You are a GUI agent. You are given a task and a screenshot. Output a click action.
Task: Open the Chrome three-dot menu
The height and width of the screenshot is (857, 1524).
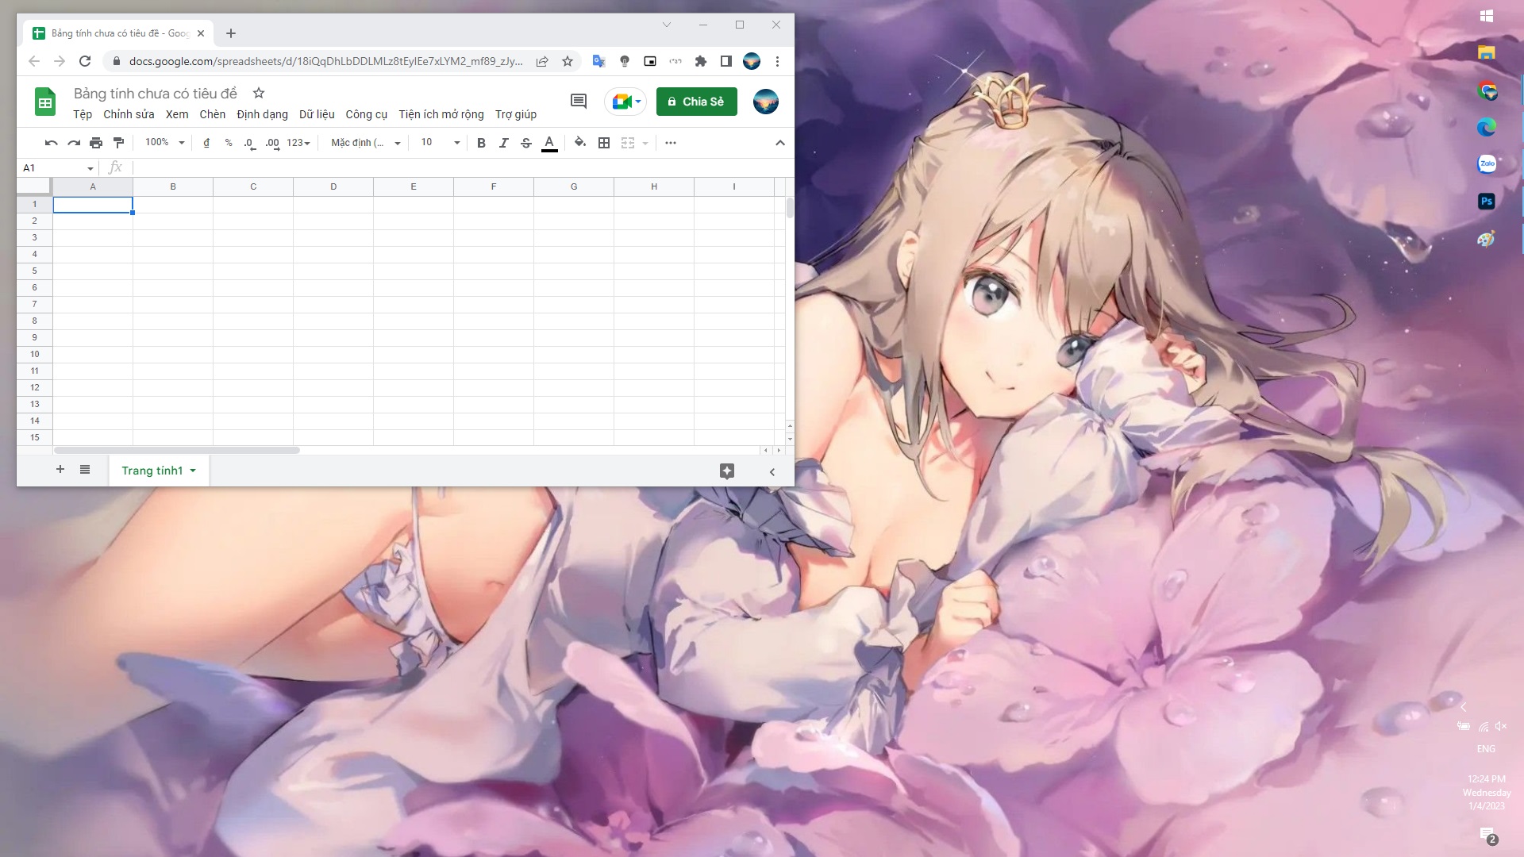777,61
